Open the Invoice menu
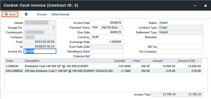 point(42,14)
